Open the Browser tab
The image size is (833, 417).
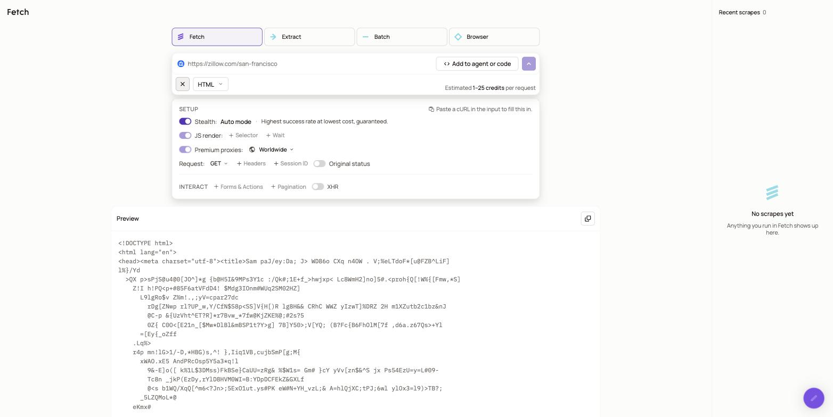tap(494, 37)
